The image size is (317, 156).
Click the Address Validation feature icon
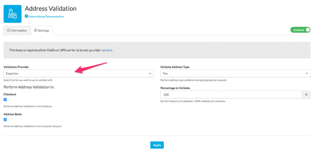pos(12,14)
